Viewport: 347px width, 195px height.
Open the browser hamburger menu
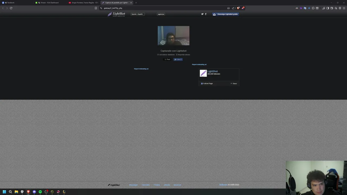tap(344, 8)
